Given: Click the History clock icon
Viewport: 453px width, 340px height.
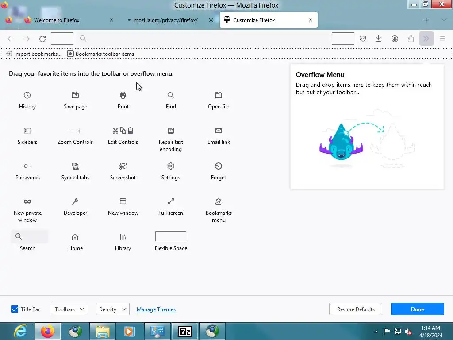Looking at the screenshot, I should click(27, 95).
